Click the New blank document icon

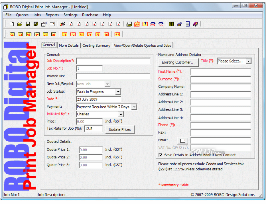tap(12, 24)
